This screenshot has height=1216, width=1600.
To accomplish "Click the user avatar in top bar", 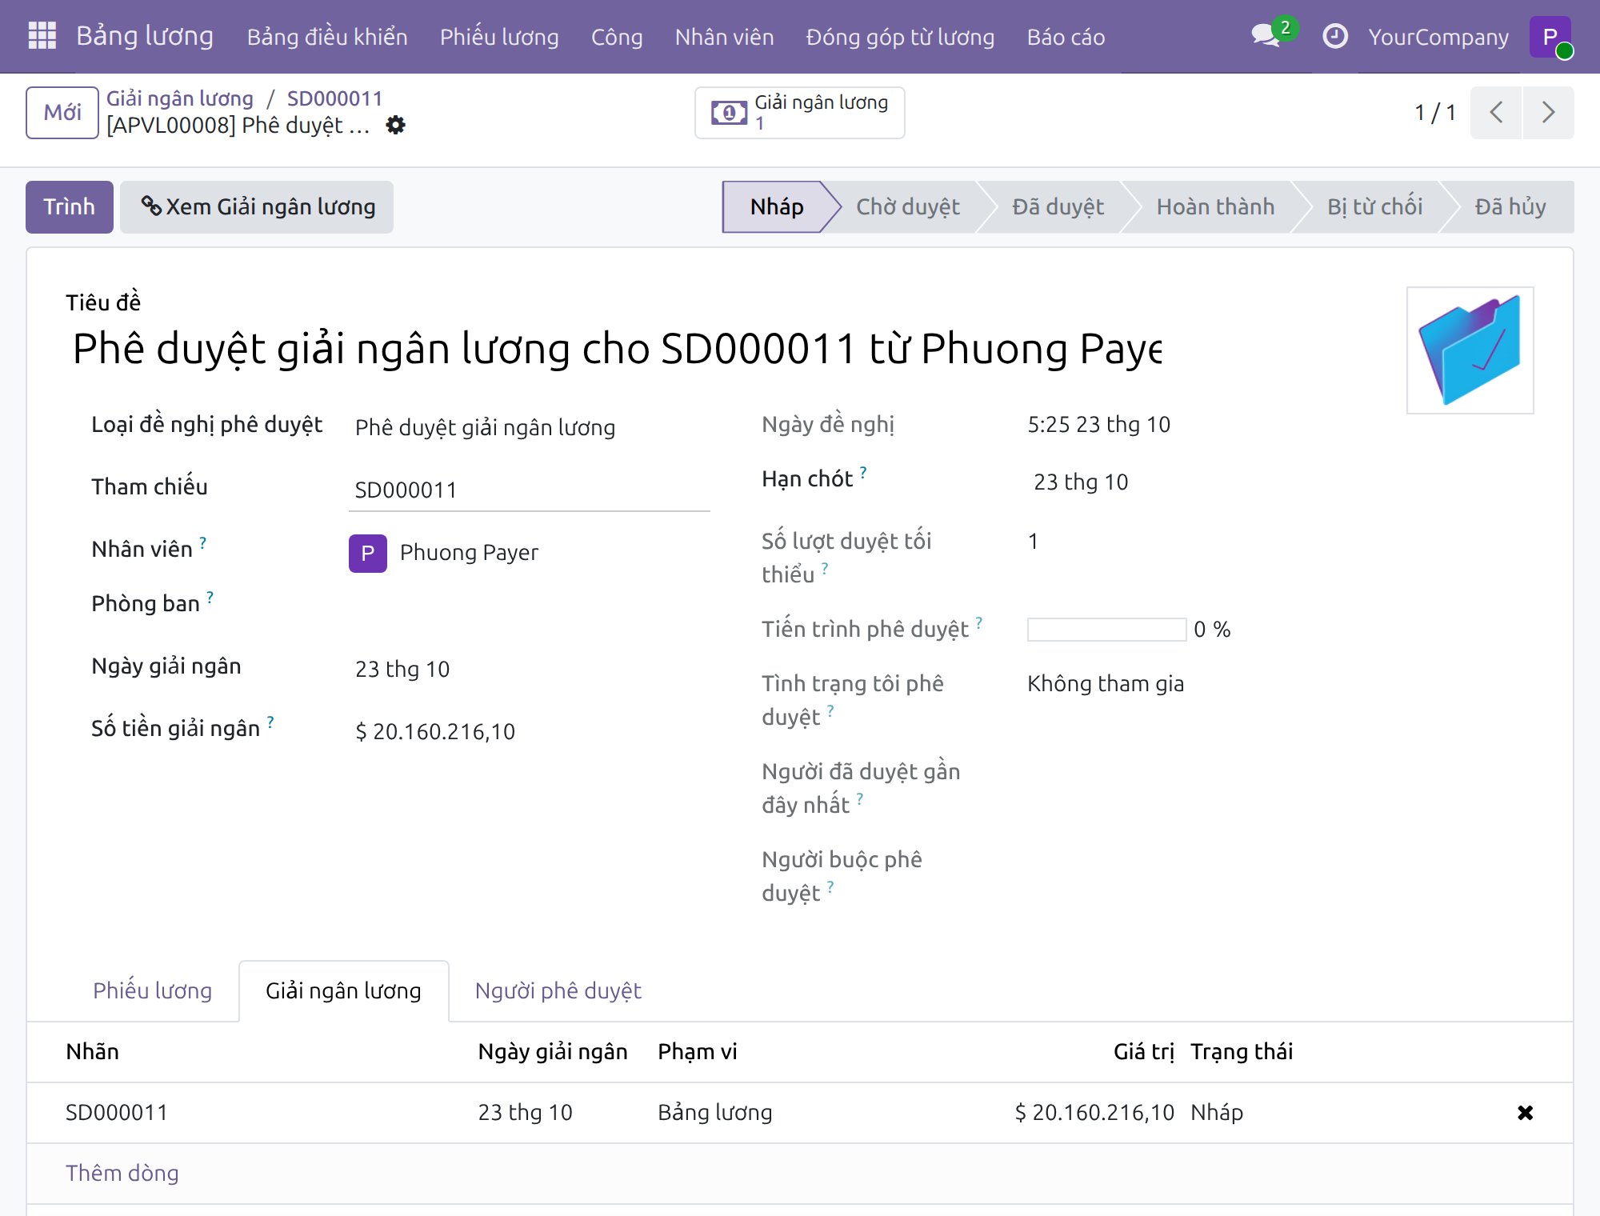I will (1550, 37).
